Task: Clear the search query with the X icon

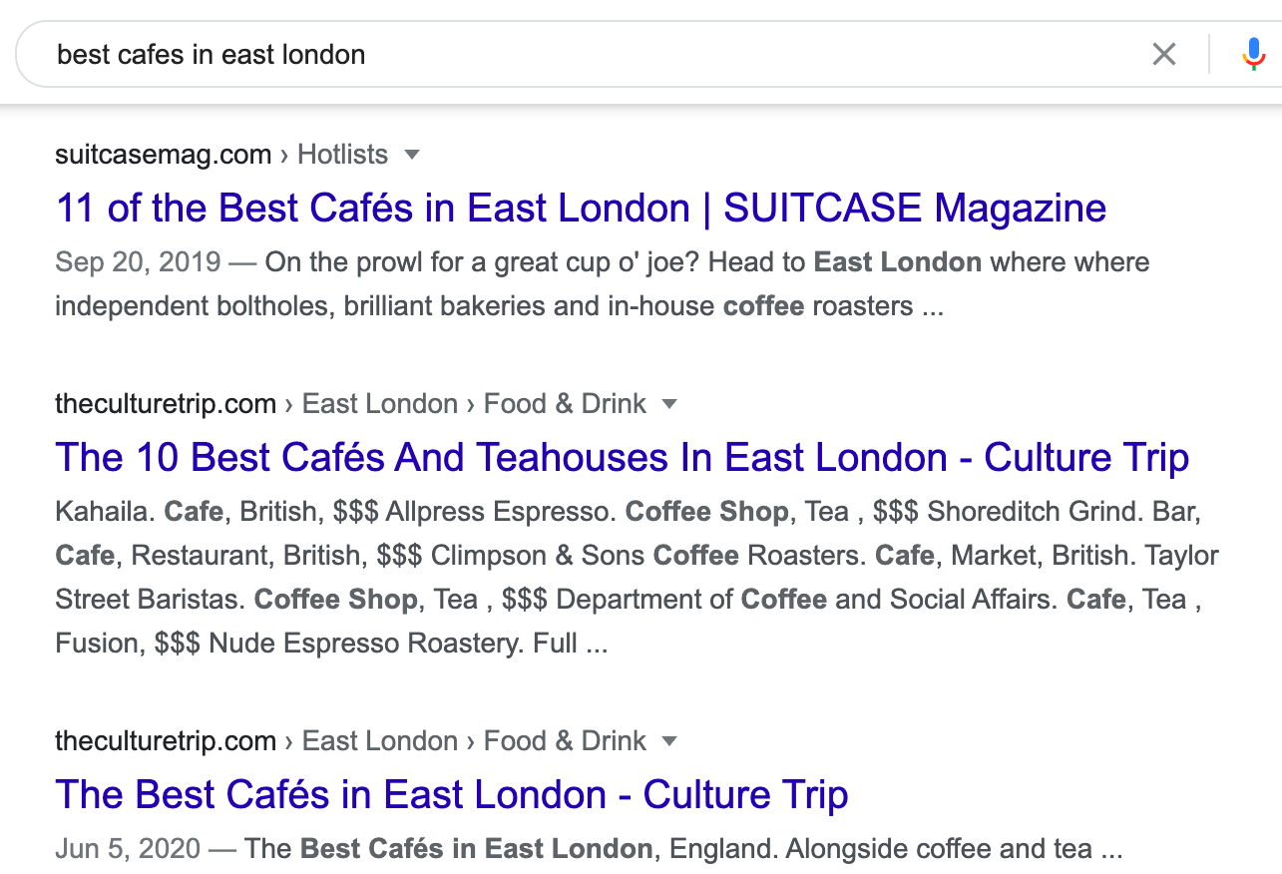Action: point(1163,54)
